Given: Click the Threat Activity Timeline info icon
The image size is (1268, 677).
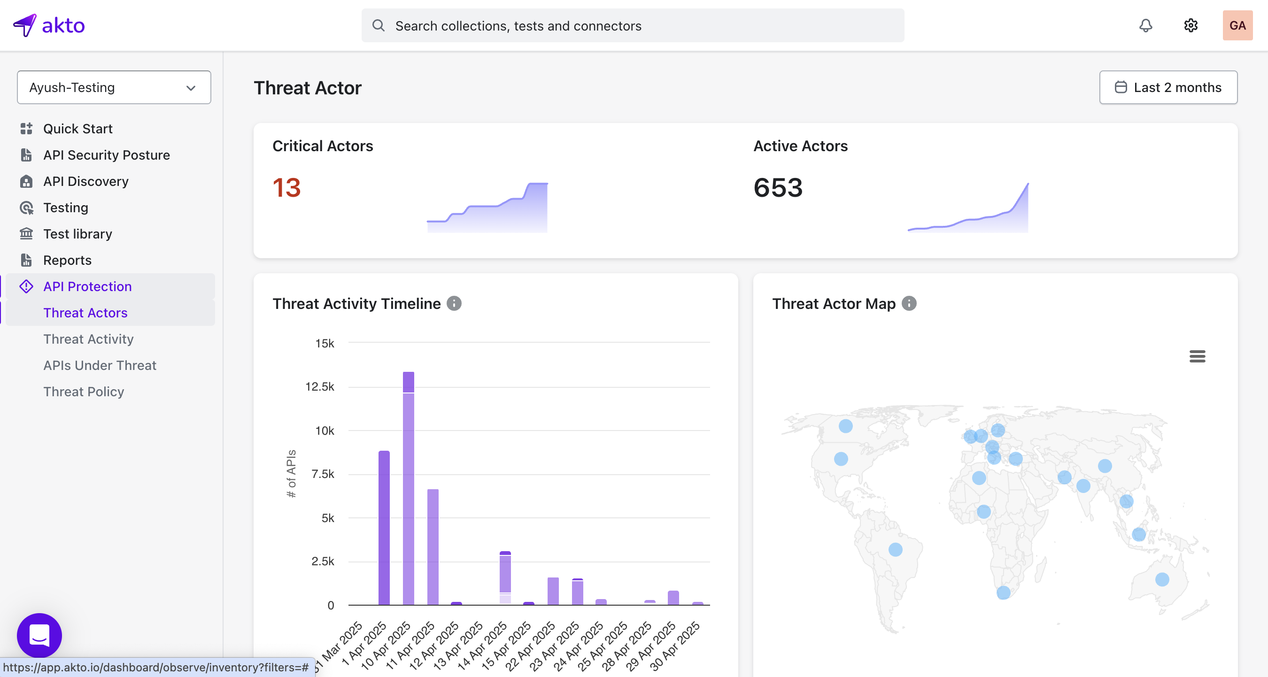Looking at the screenshot, I should (x=454, y=304).
